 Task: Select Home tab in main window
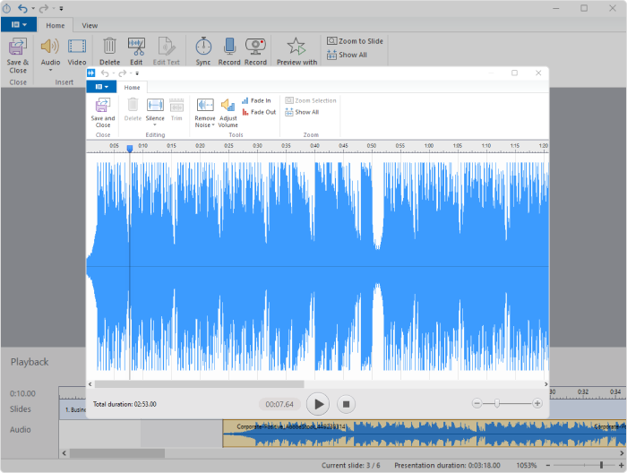[x=56, y=26]
